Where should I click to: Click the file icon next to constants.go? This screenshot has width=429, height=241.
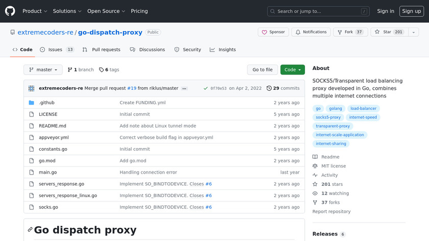pyautogui.click(x=32, y=149)
